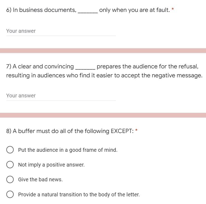Click the red required asterisk on question 6

173,10
